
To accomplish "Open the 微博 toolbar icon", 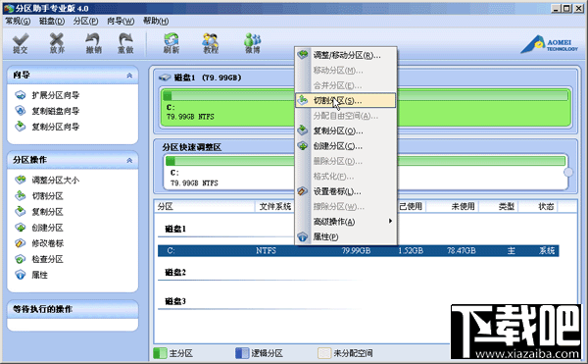I will [x=253, y=43].
